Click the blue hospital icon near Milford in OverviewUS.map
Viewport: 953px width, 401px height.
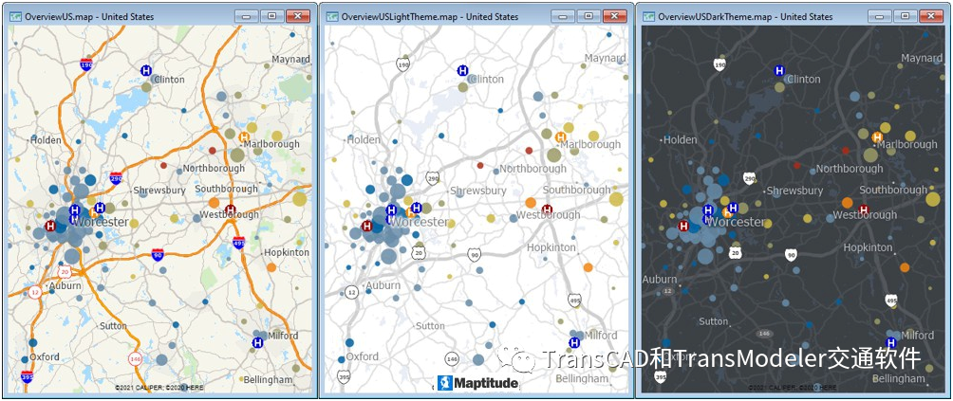[x=257, y=343]
